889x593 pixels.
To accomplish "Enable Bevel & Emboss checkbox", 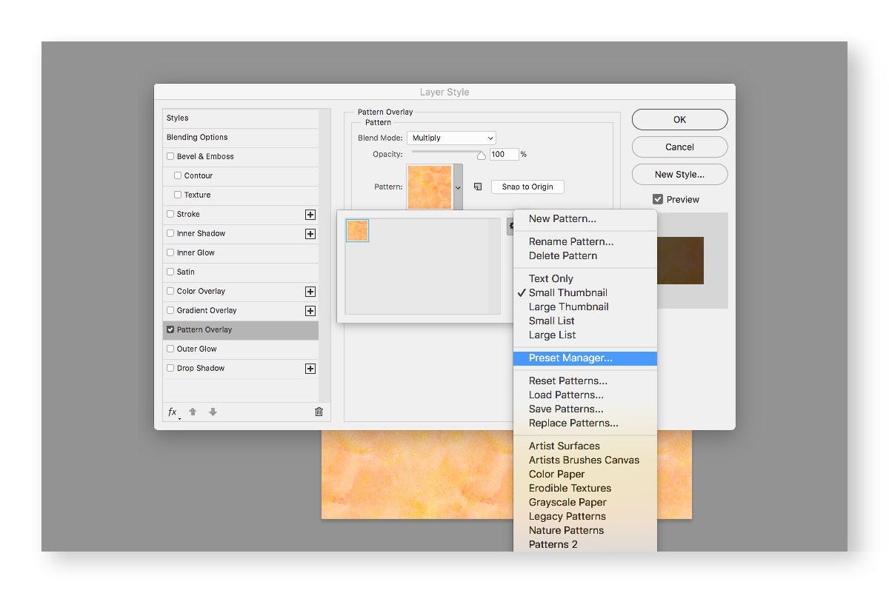I will pos(170,156).
